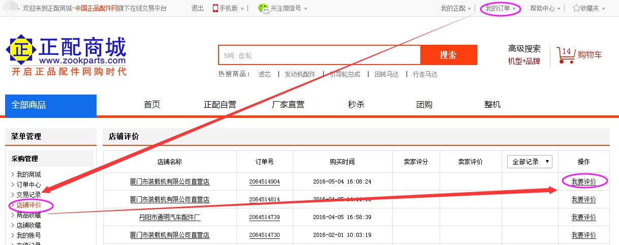Click 我要评价 for order 2064514904

[583, 181]
